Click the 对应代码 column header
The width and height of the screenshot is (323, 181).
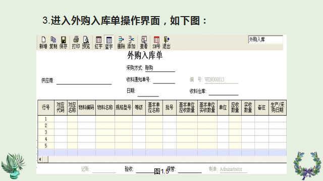tap(61, 108)
